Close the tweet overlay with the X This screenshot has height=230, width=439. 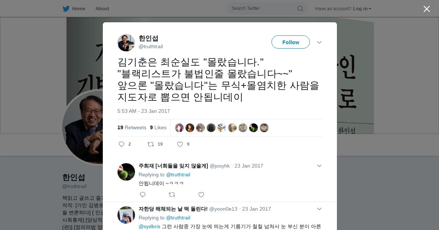coord(427,9)
